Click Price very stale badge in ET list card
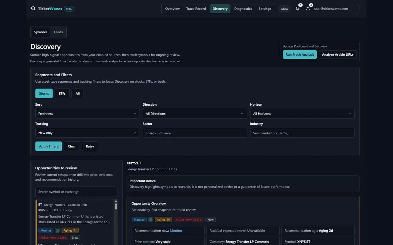 tap(53, 238)
